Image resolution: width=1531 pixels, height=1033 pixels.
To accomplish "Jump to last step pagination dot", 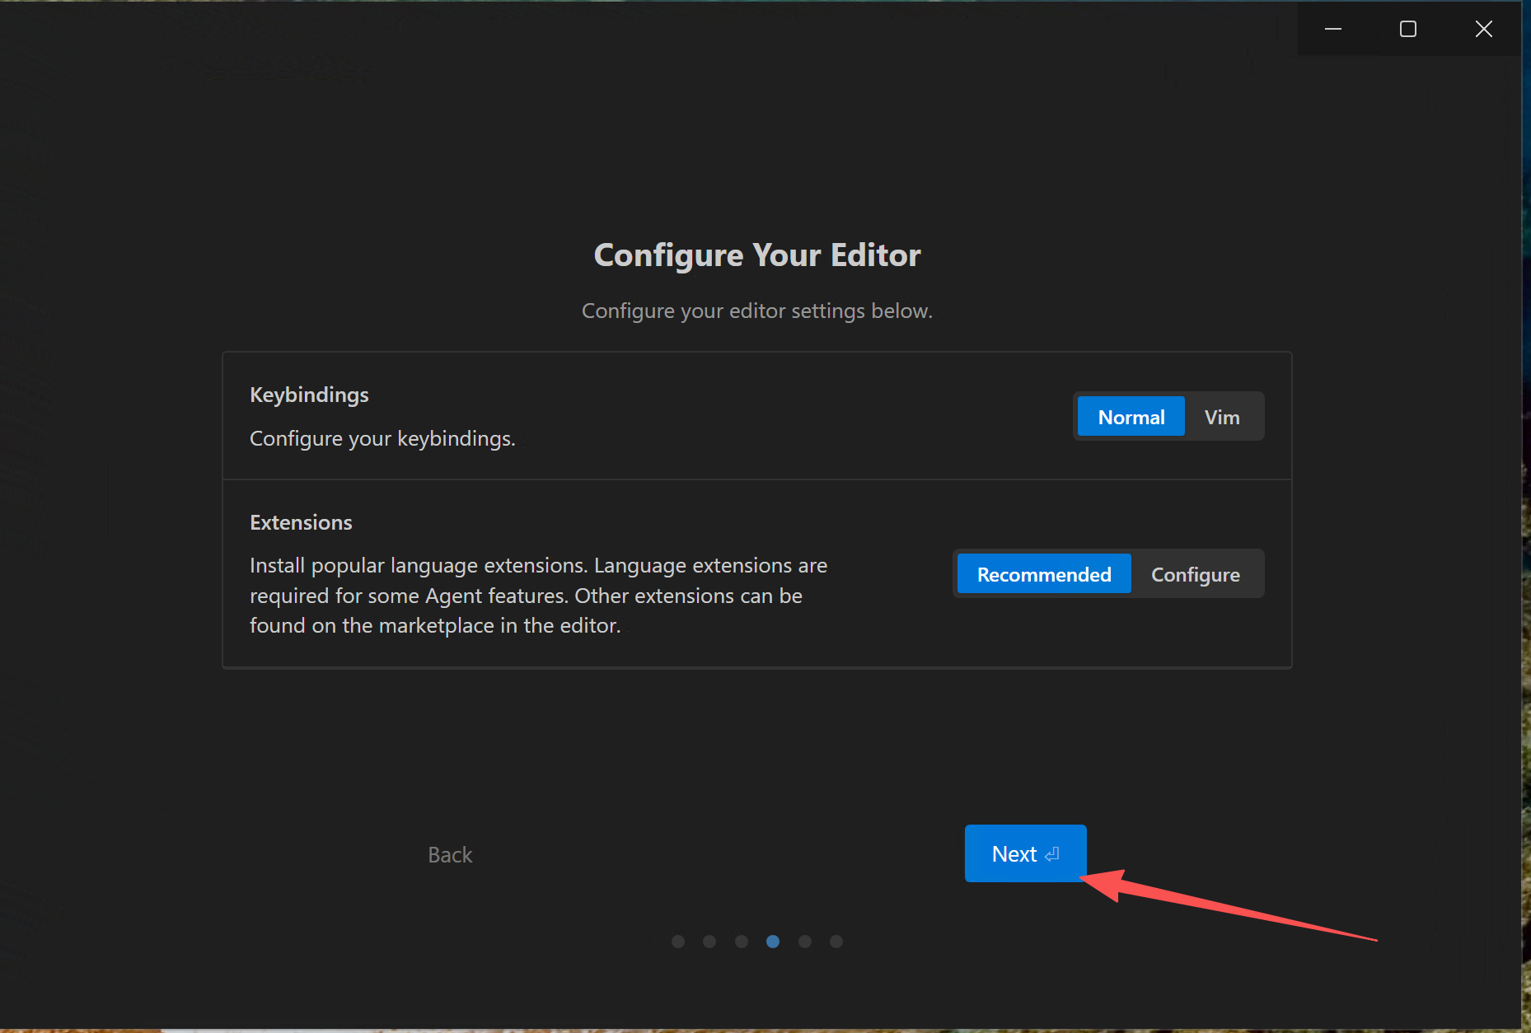I will point(836,942).
